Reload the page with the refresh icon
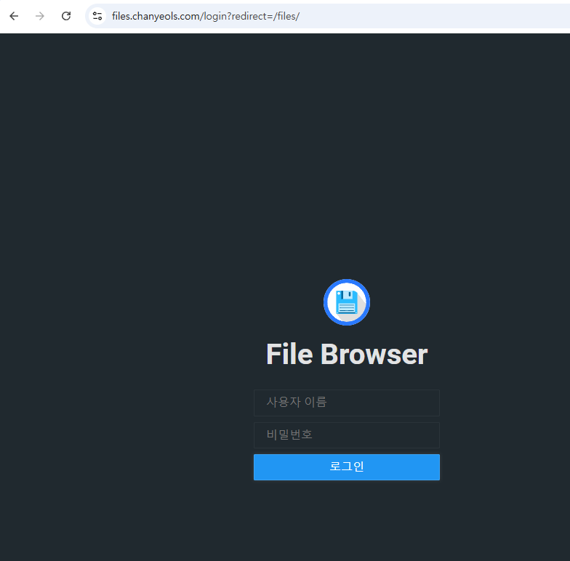 [x=65, y=16]
